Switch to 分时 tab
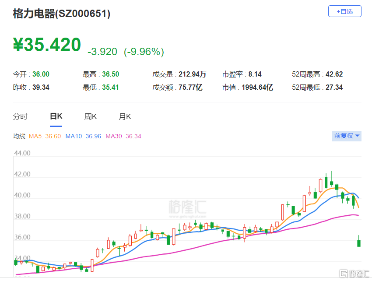The width and height of the screenshot is (372, 281). (x=20, y=116)
